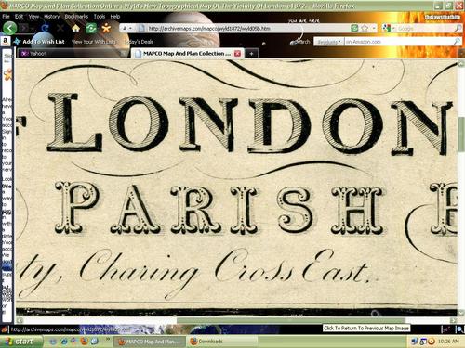The width and height of the screenshot is (465, 348).
Task: Open the Edit menu
Action: pyautogui.click(x=19, y=17)
